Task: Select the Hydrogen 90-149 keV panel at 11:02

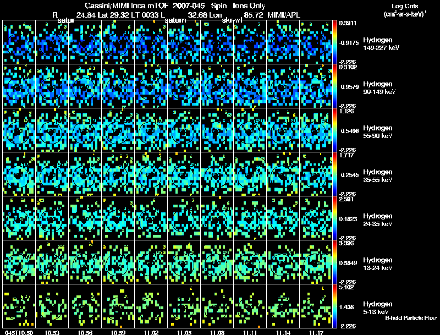Action: click(x=151, y=86)
